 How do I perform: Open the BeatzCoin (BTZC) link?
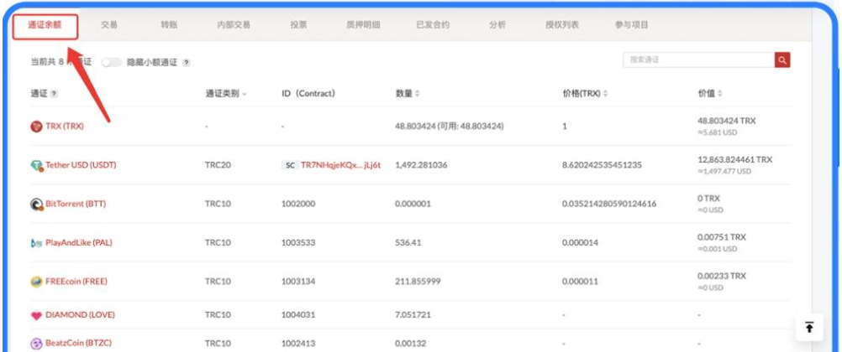[78, 343]
